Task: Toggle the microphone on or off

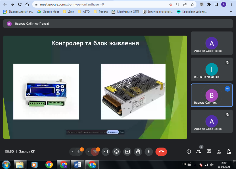Action: tap(79, 151)
